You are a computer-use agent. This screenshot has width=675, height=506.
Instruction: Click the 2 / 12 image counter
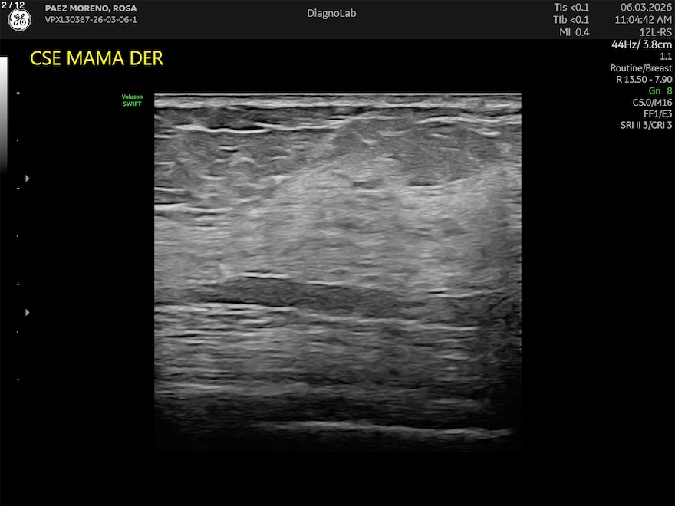point(13,5)
